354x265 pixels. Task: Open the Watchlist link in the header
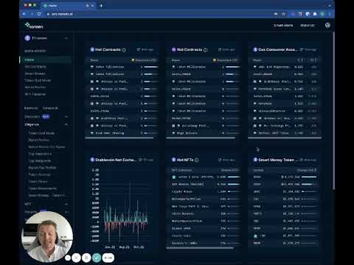(x=308, y=25)
